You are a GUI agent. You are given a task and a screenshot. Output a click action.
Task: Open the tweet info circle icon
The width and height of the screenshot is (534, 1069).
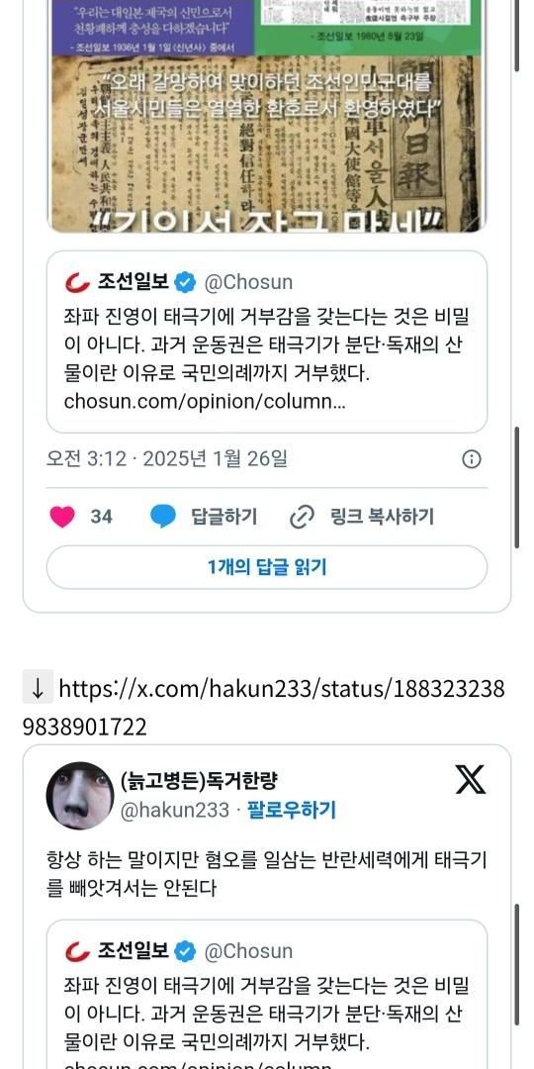472,459
